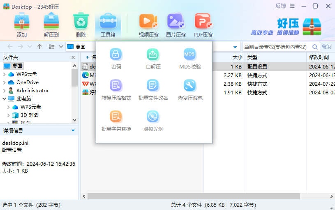Close the 文件夹 folder panel
This screenshot has height=210, width=335.
point(73,57)
